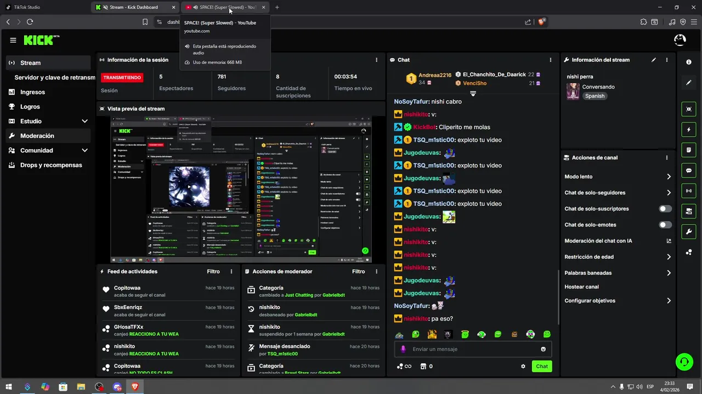Expand the Comunidad sidebar section
Viewport: 702px width, 394px height.
[x=84, y=150]
